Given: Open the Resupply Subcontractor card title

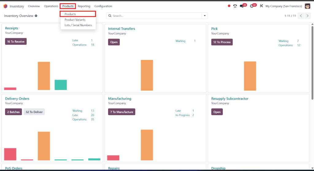Looking at the screenshot, I should point(230,98).
